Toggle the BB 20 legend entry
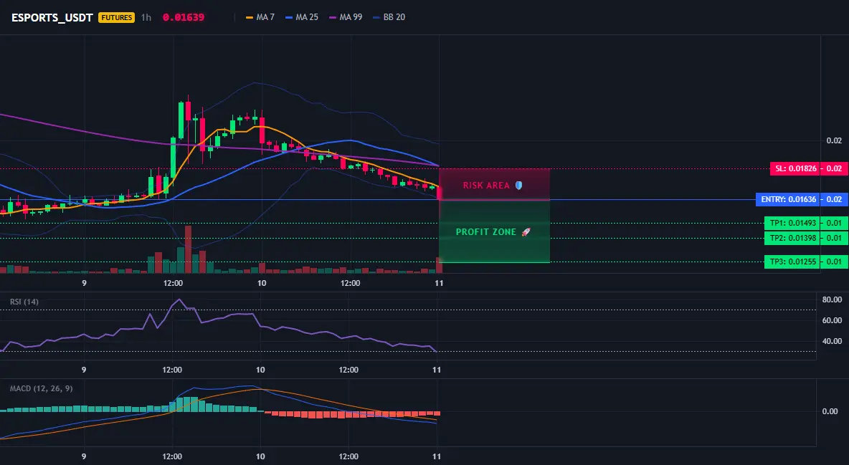The height and width of the screenshot is (465, 849). click(389, 17)
